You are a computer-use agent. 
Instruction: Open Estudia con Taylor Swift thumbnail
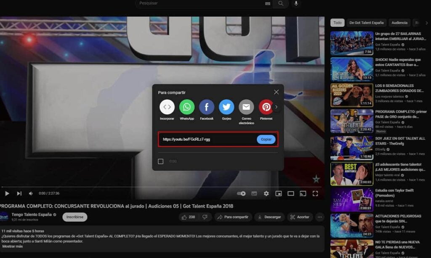pyautogui.click(x=351, y=200)
